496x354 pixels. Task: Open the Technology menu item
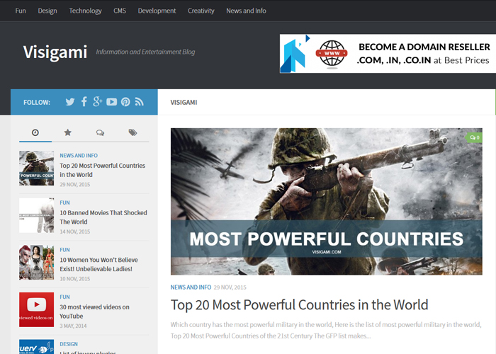pyautogui.click(x=86, y=11)
